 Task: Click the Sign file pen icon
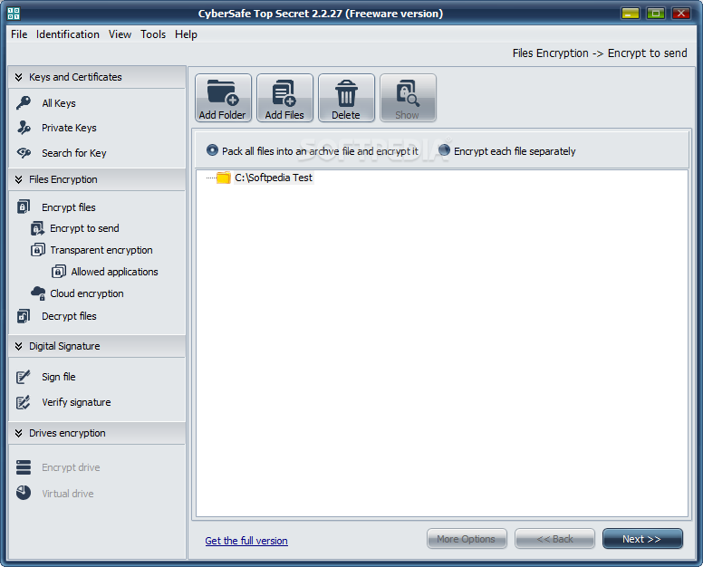pos(24,377)
